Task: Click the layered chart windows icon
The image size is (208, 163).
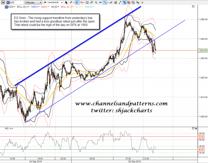Action: point(129,2)
